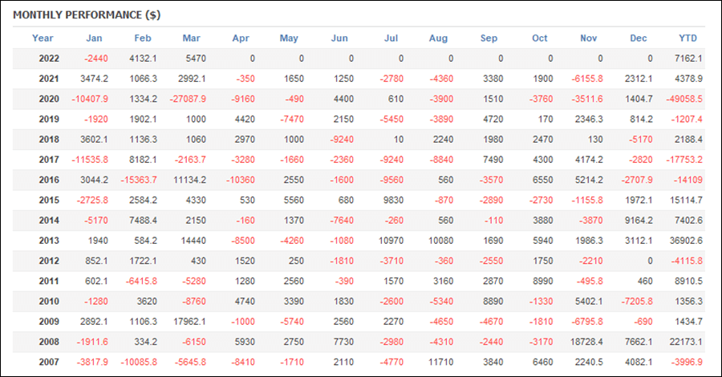Image resolution: width=722 pixels, height=377 pixels.
Task: Click 2010 Dec value -7205.8
Action: coord(637,302)
